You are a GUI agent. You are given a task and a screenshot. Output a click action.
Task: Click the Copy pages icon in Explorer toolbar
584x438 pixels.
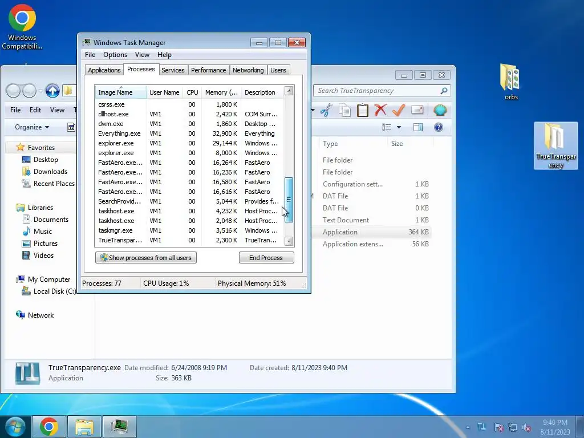tap(345, 110)
